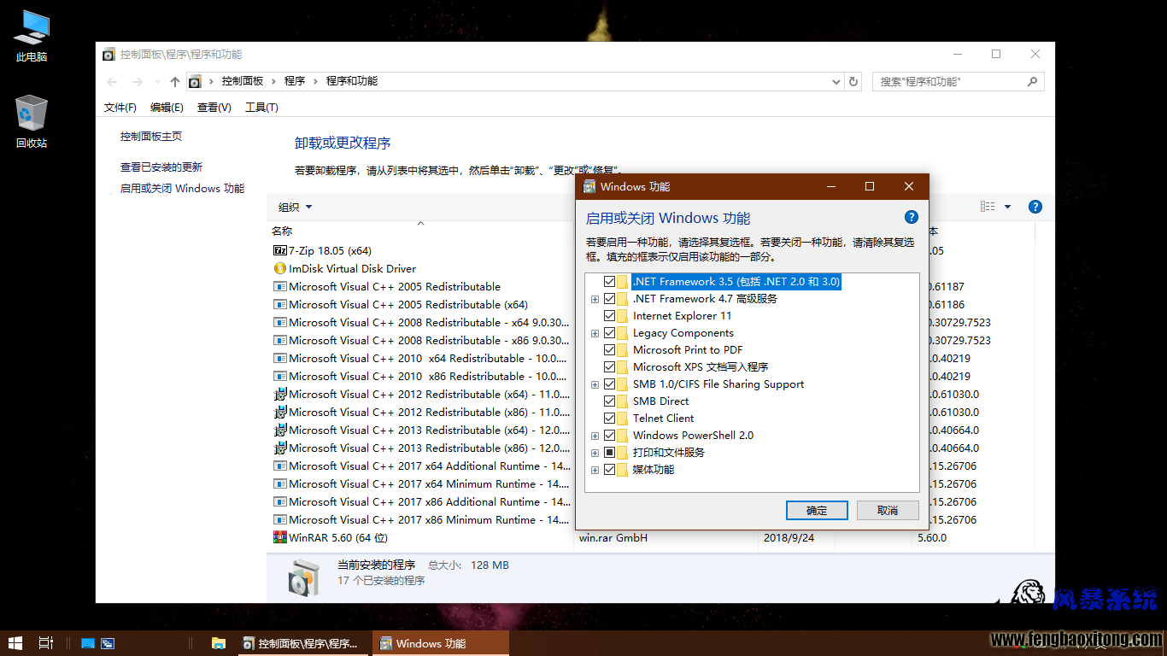Expand the Legacy Components tree node
The height and width of the screenshot is (656, 1167).
point(595,333)
